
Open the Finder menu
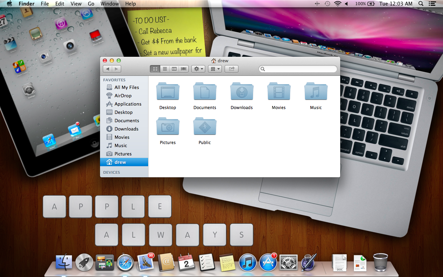point(26,4)
